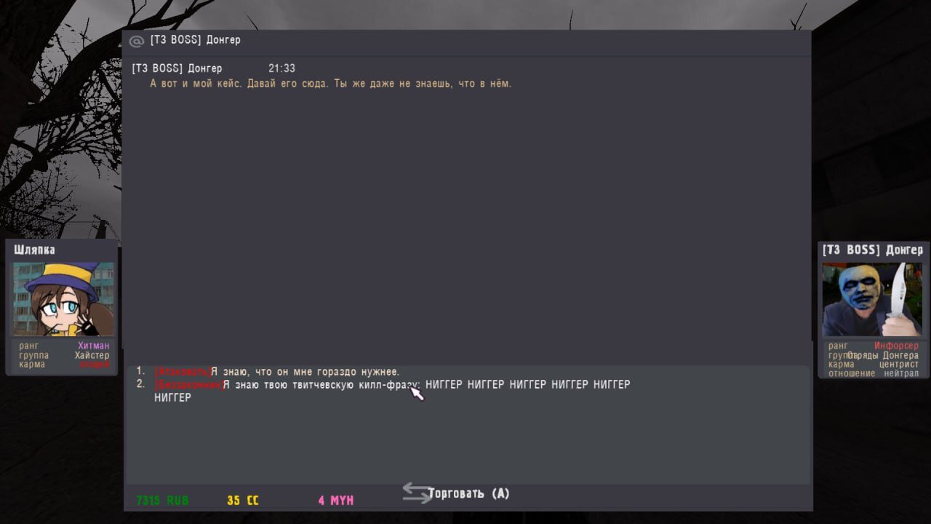Open Шляпка's avatar portrait
Image resolution: width=931 pixels, height=524 pixels.
click(63, 299)
